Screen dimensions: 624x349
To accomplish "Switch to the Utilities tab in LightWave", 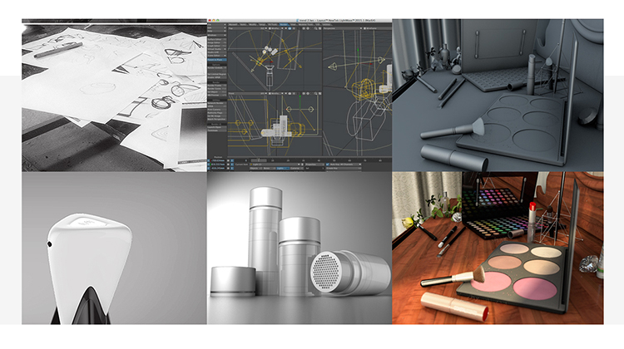I will pyautogui.click(x=327, y=25).
